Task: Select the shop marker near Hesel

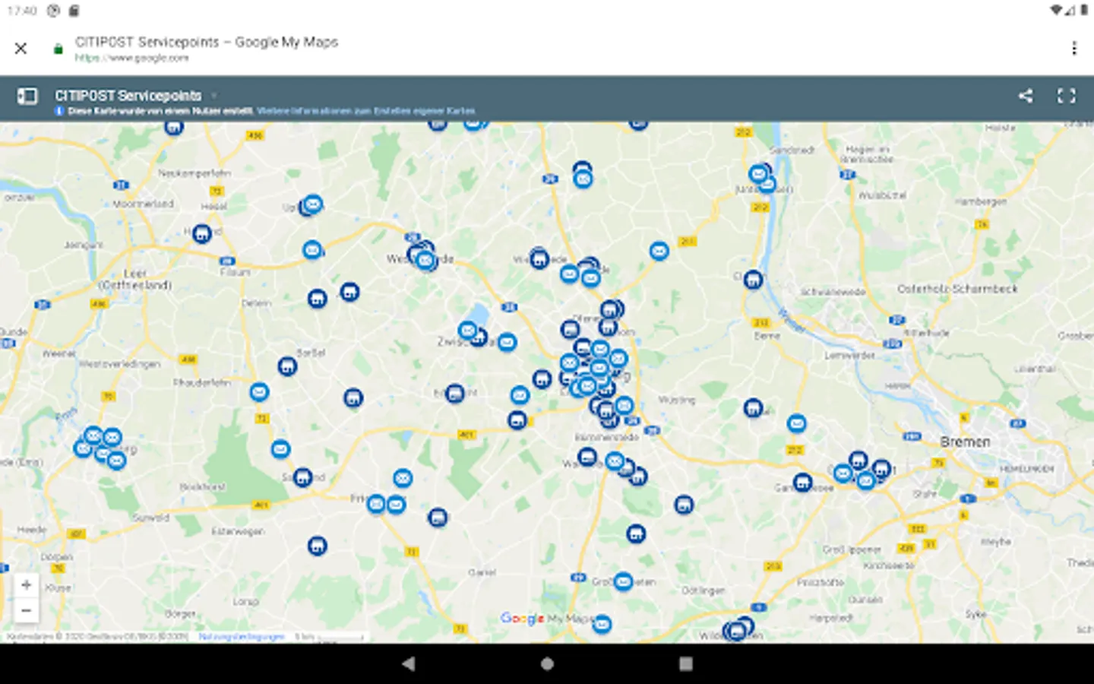Action: pyautogui.click(x=201, y=233)
